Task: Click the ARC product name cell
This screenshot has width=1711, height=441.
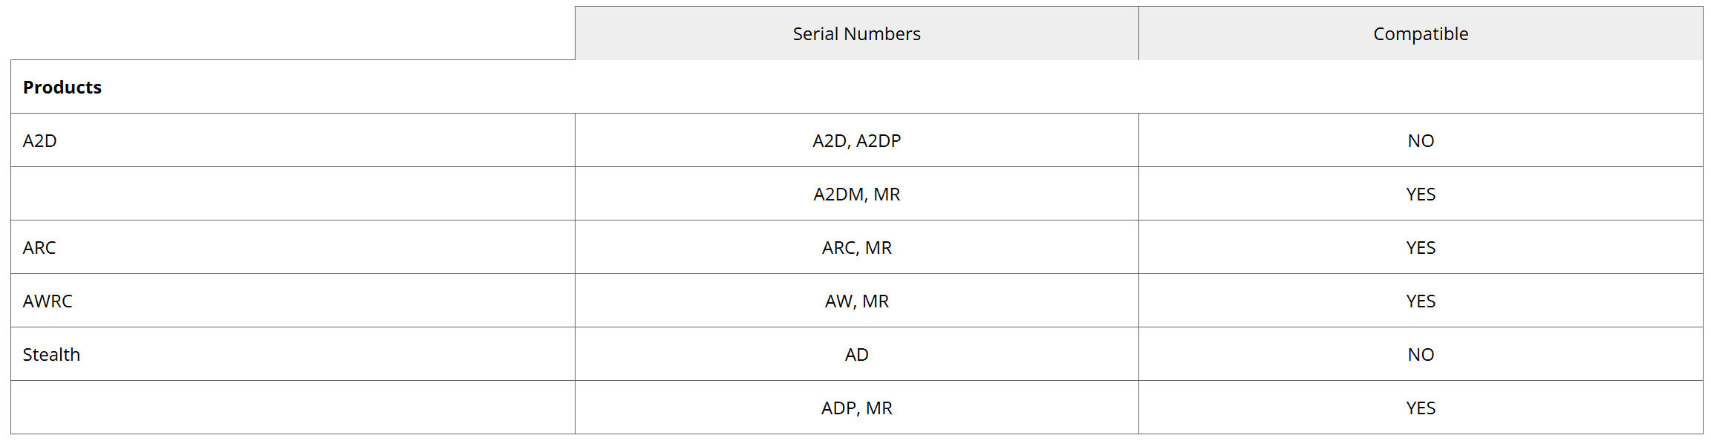Action: pyautogui.click(x=39, y=248)
